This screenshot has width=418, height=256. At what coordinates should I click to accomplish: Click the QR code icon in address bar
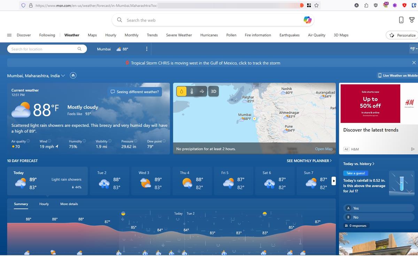(309, 6)
